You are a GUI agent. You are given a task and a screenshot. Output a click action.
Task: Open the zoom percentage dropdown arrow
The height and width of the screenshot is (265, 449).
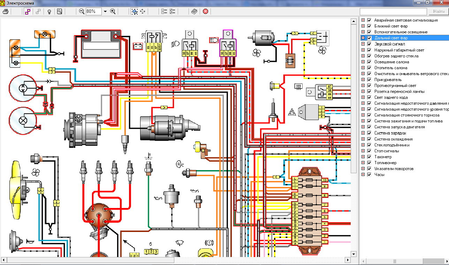point(105,11)
